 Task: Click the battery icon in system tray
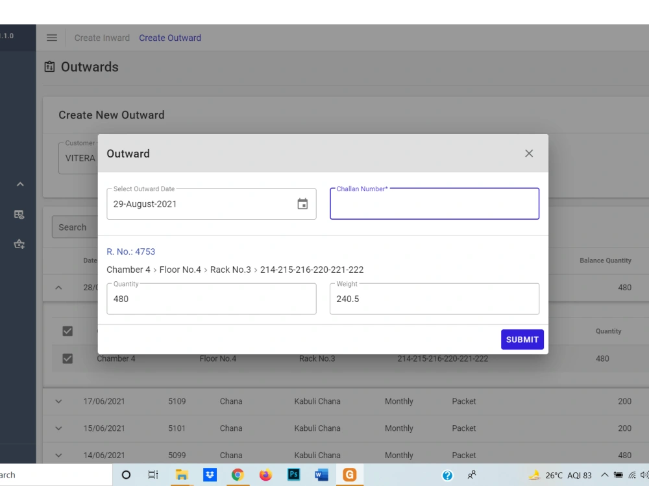(618, 475)
